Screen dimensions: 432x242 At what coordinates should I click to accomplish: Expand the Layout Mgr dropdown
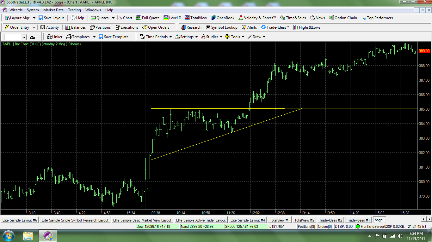(x=34, y=18)
